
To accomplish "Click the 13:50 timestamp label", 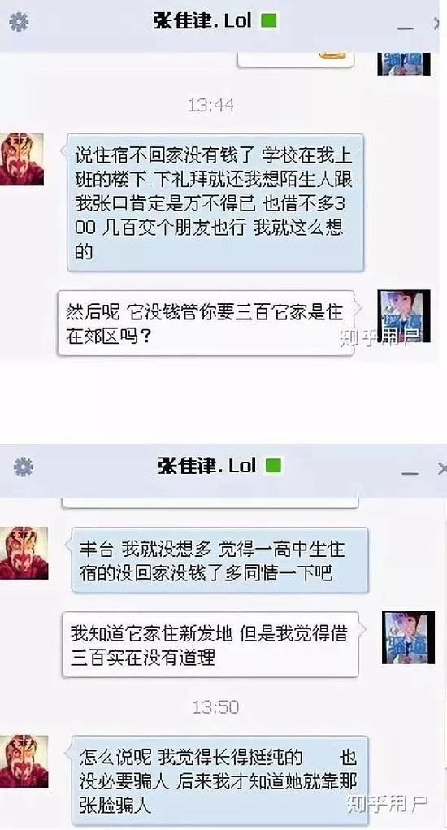I will (x=215, y=706).
